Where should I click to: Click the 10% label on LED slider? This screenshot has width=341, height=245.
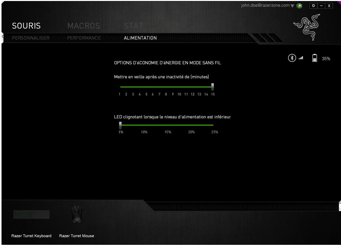pyautogui.click(x=144, y=132)
